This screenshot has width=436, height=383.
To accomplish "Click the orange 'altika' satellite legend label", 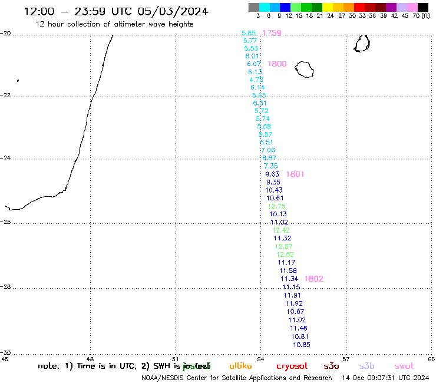I will point(240,366).
